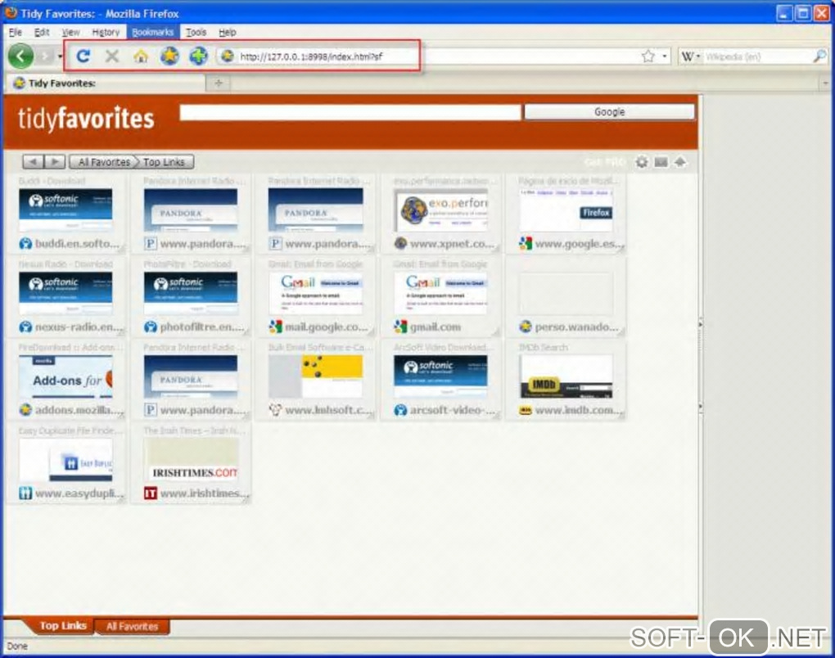Click the up arrow icon in favorites toolbar
835x658 pixels.
(x=680, y=162)
